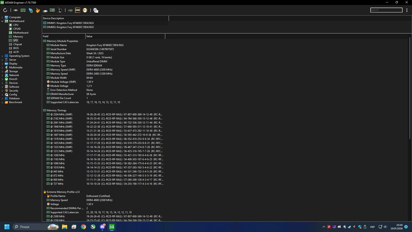Select the Motherboard child item
Image resolution: width=412 pixels, height=232 pixels.
click(19, 33)
